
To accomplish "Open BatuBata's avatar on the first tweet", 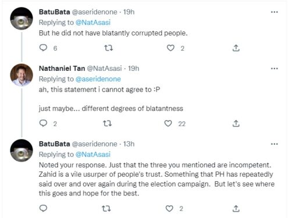I will click(x=22, y=19).
